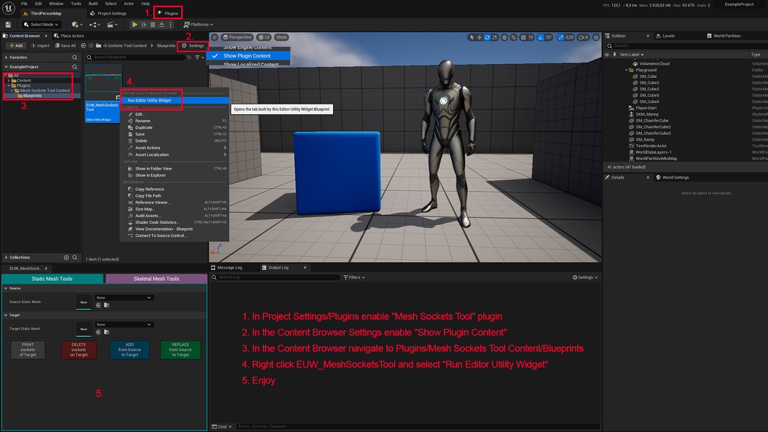Viewport: 768px width, 432px height.
Task: Click DELETE sockets on Target button
Action: click(x=79, y=350)
